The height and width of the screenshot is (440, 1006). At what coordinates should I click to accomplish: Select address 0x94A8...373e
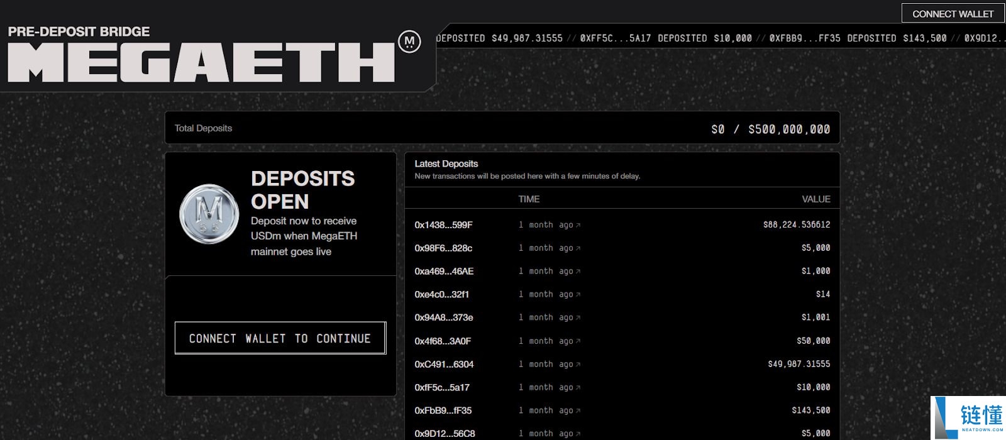click(443, 317)
